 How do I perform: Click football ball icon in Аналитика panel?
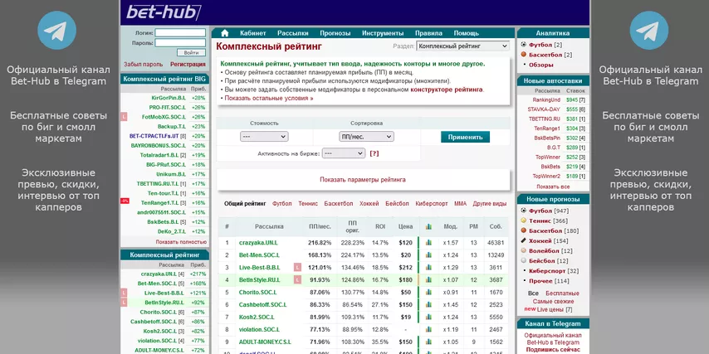click(x=524, y=45)
